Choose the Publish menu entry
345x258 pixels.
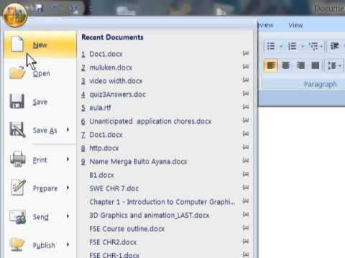tap(40, 245)
